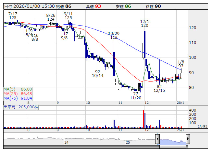Click the 11/20 77 low label
The width and height of the screenshot is (212, 152).
[136, 96]
